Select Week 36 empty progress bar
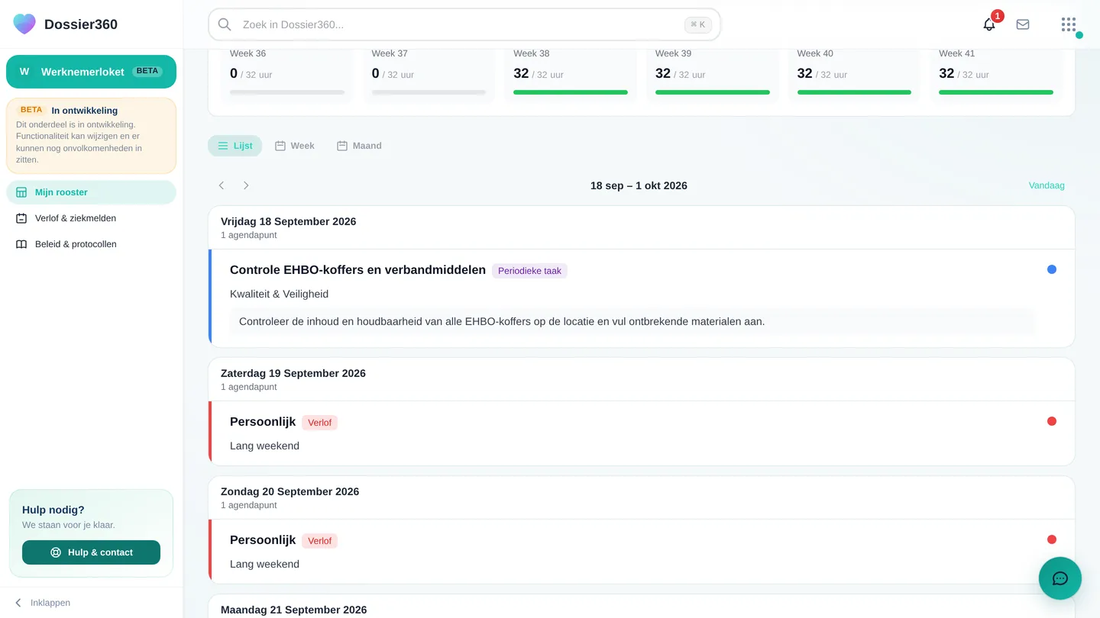 287,92
